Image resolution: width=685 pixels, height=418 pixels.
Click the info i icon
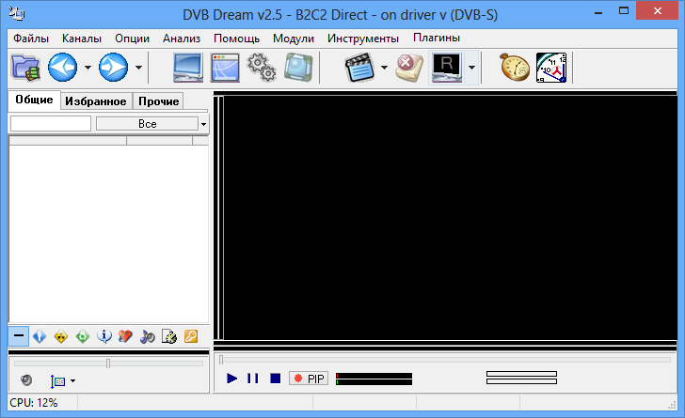tap(104, 336)
